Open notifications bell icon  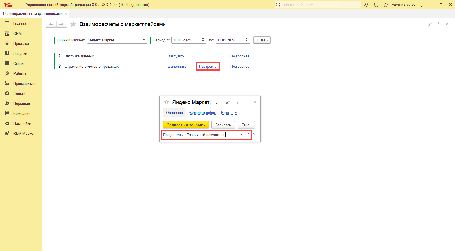[366, 5]
